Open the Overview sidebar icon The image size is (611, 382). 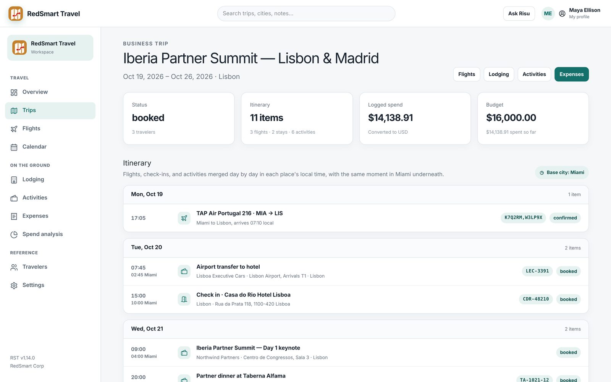(x=14, y=92)
